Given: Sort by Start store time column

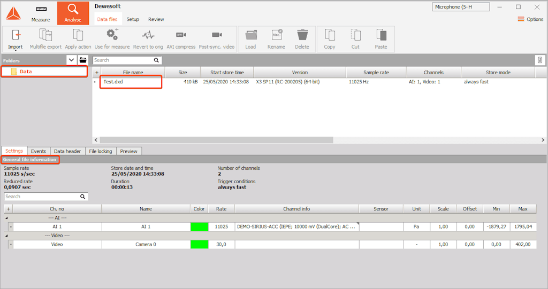Looking at the screenshot, I should point(227,73).
